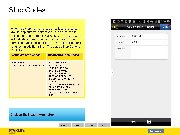Image resolution: width=180 pixels, height=135 pixels.
Task: Tap the red notification badge on Menu
Action: 169,25
